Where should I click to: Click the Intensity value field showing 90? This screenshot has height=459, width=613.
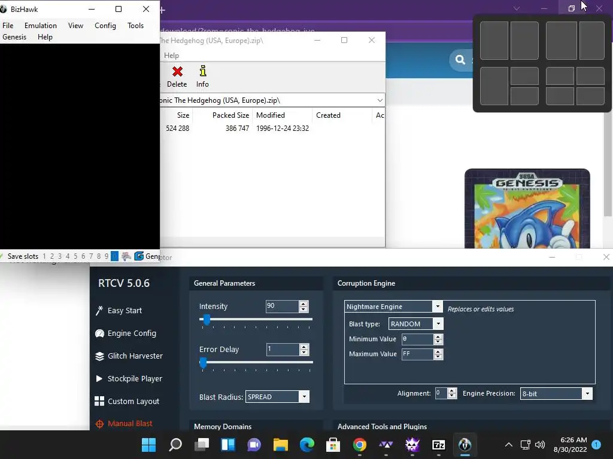[283, 306]
